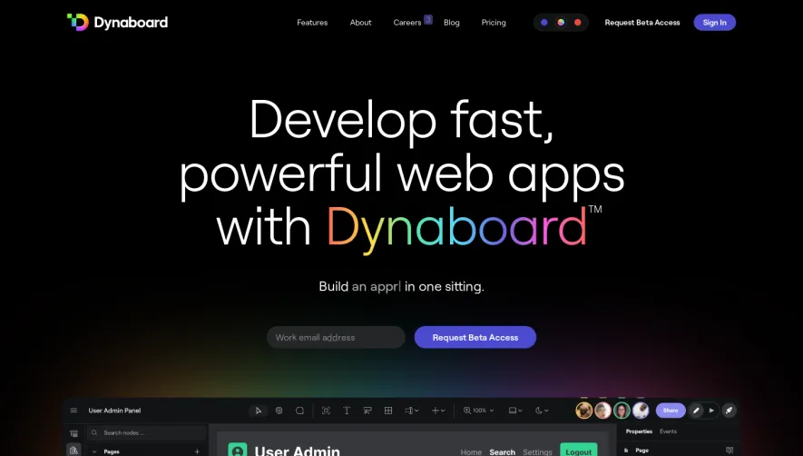Image resolution: width=803 pixels, height=456 pixels.
Task: Click the Dynaboard logo
Action: tap(117, 22)
